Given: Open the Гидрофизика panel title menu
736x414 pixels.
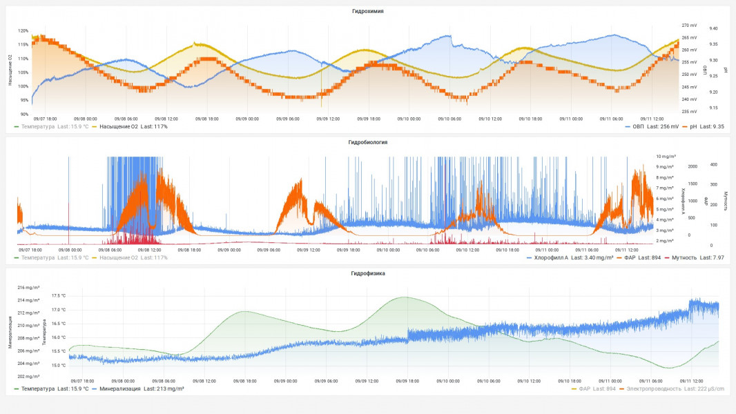Looking at the screenshot, I should click(x=367, y=273).
